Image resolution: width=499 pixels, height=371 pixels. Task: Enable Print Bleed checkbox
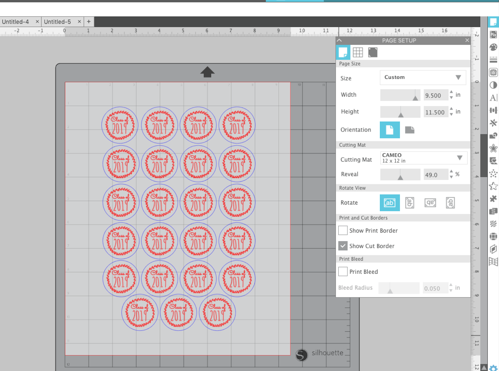[343, 272]
